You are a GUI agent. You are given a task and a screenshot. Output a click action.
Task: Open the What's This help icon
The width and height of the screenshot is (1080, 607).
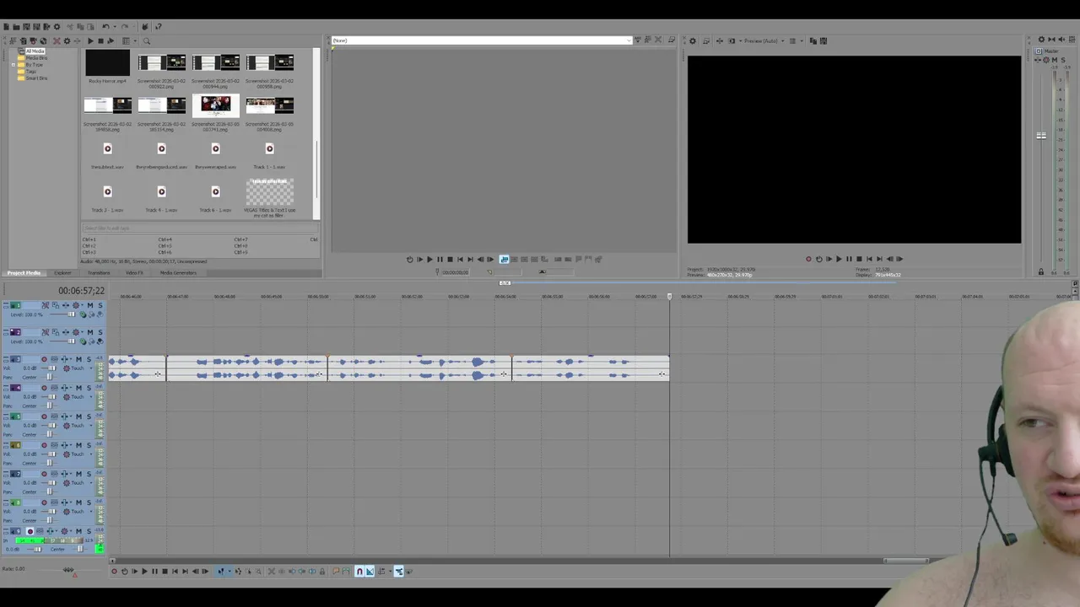pos(158,27)
